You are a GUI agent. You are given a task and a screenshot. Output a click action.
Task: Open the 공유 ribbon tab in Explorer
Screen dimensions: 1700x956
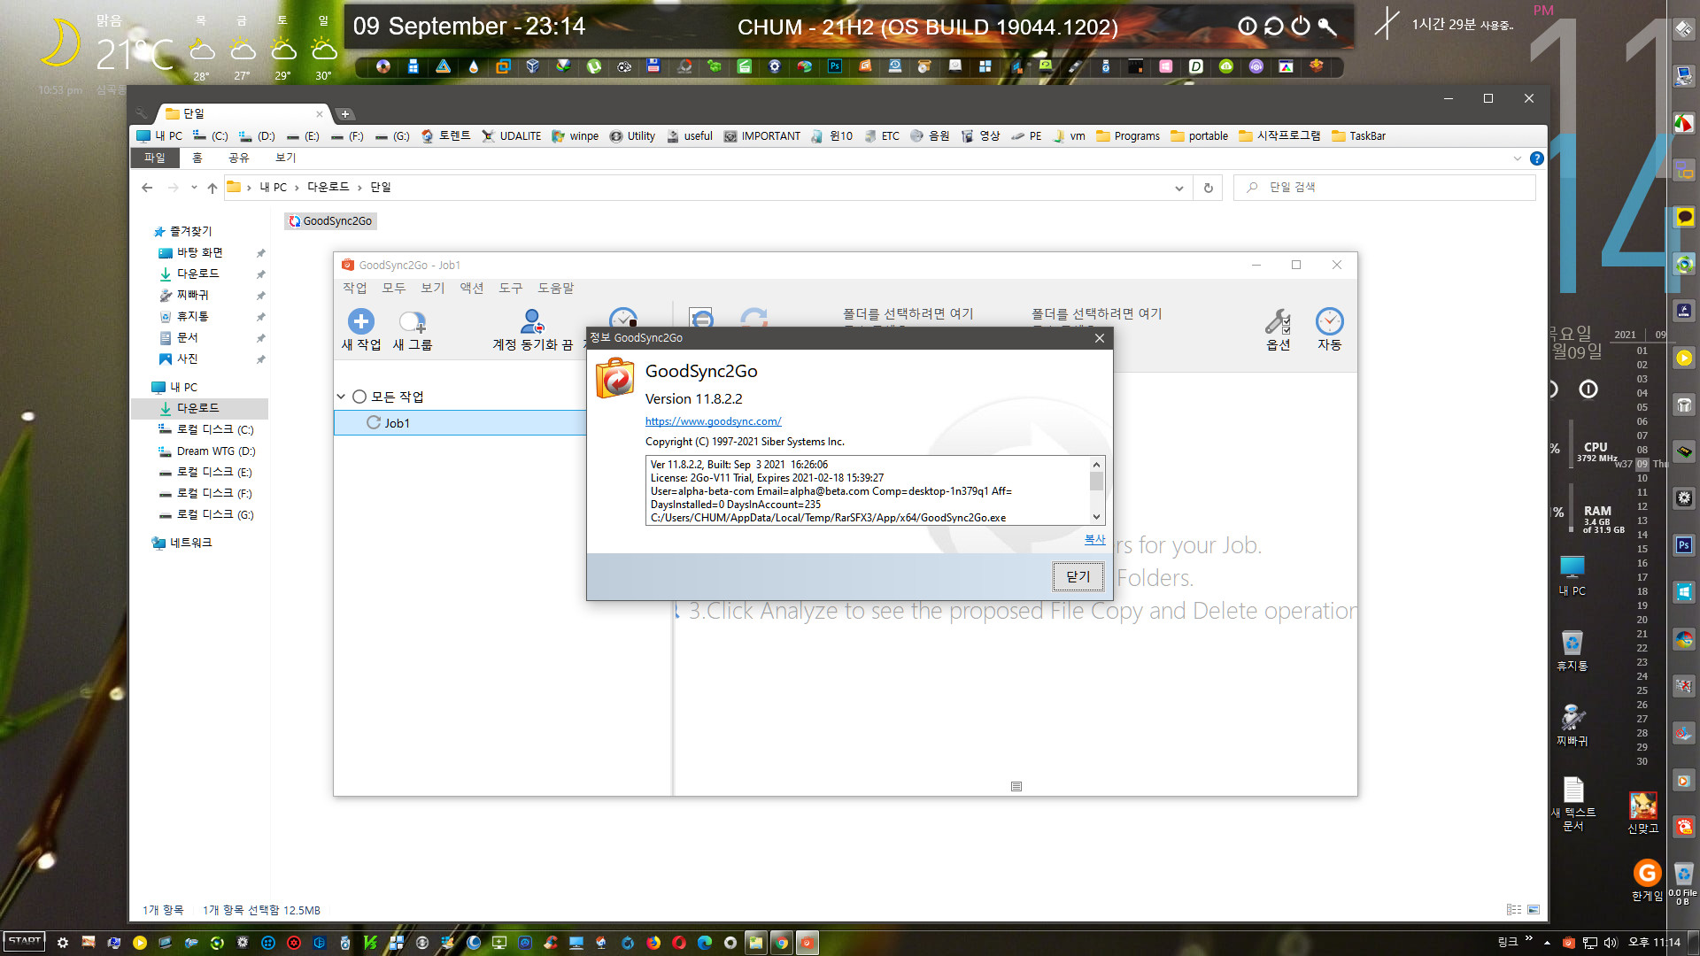(238, 158)
